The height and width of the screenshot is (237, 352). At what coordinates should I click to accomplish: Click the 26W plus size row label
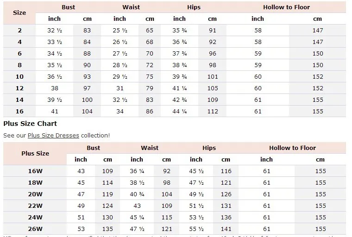point(35,229)
